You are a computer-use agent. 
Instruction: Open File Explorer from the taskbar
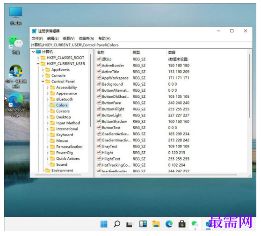coord(156,224)
